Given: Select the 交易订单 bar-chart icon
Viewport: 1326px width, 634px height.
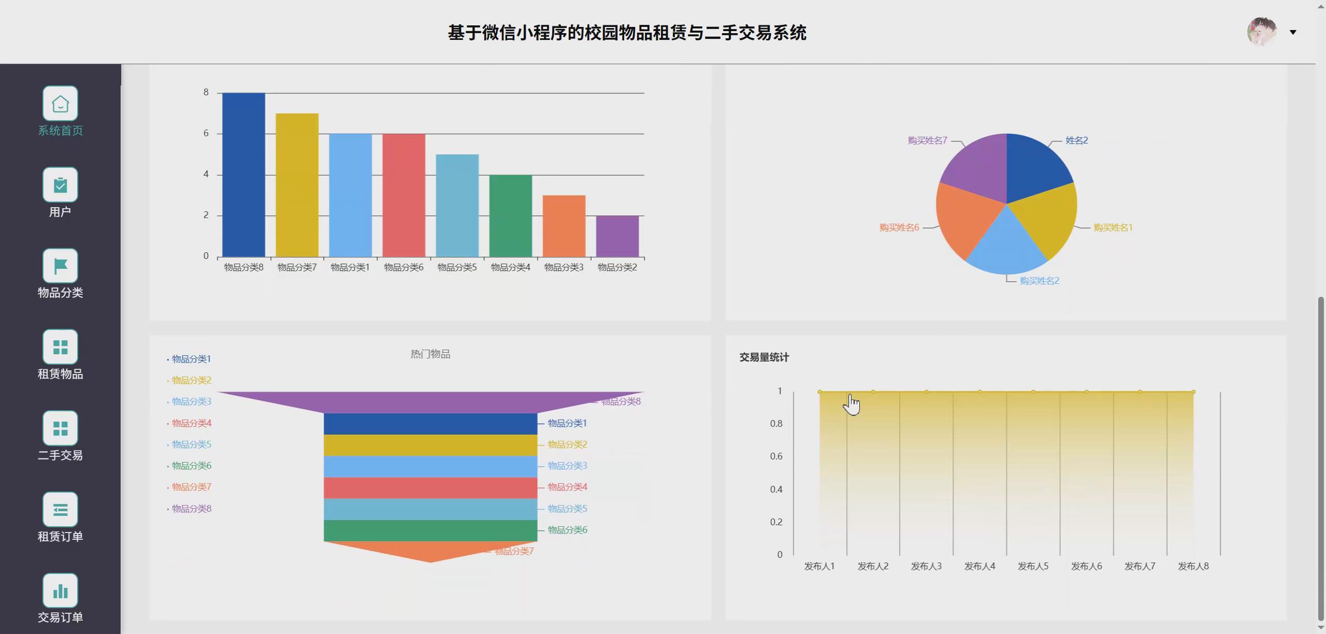Looking at the screenshot, I should [60, 590].
